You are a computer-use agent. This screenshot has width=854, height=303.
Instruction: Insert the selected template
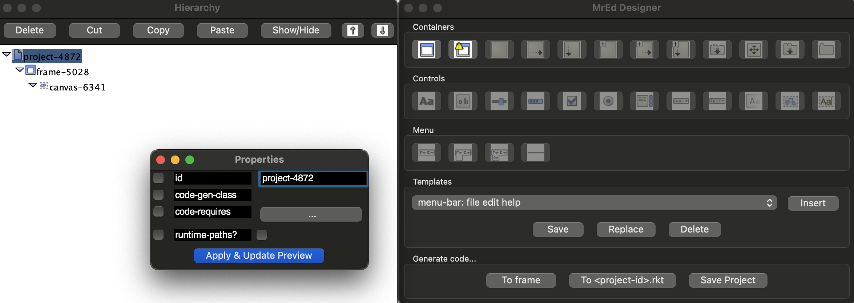point(813,203)
